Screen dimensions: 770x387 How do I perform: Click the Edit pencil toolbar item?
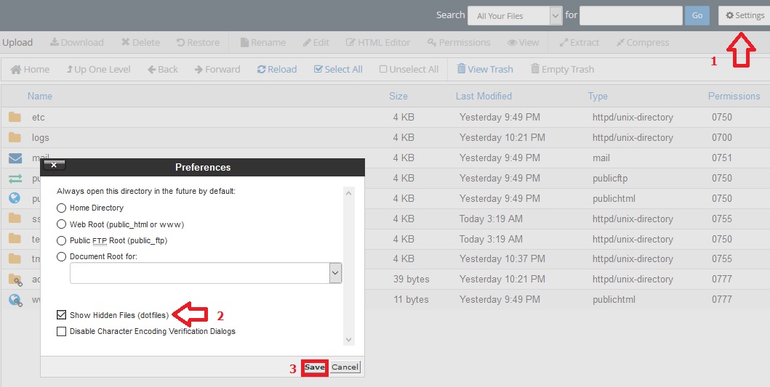click(316, 43)
